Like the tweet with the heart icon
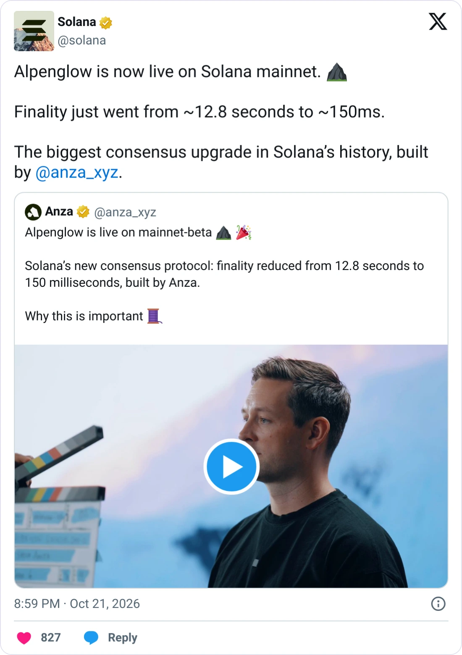The image size is (462, 655). [x=24, y=638]
